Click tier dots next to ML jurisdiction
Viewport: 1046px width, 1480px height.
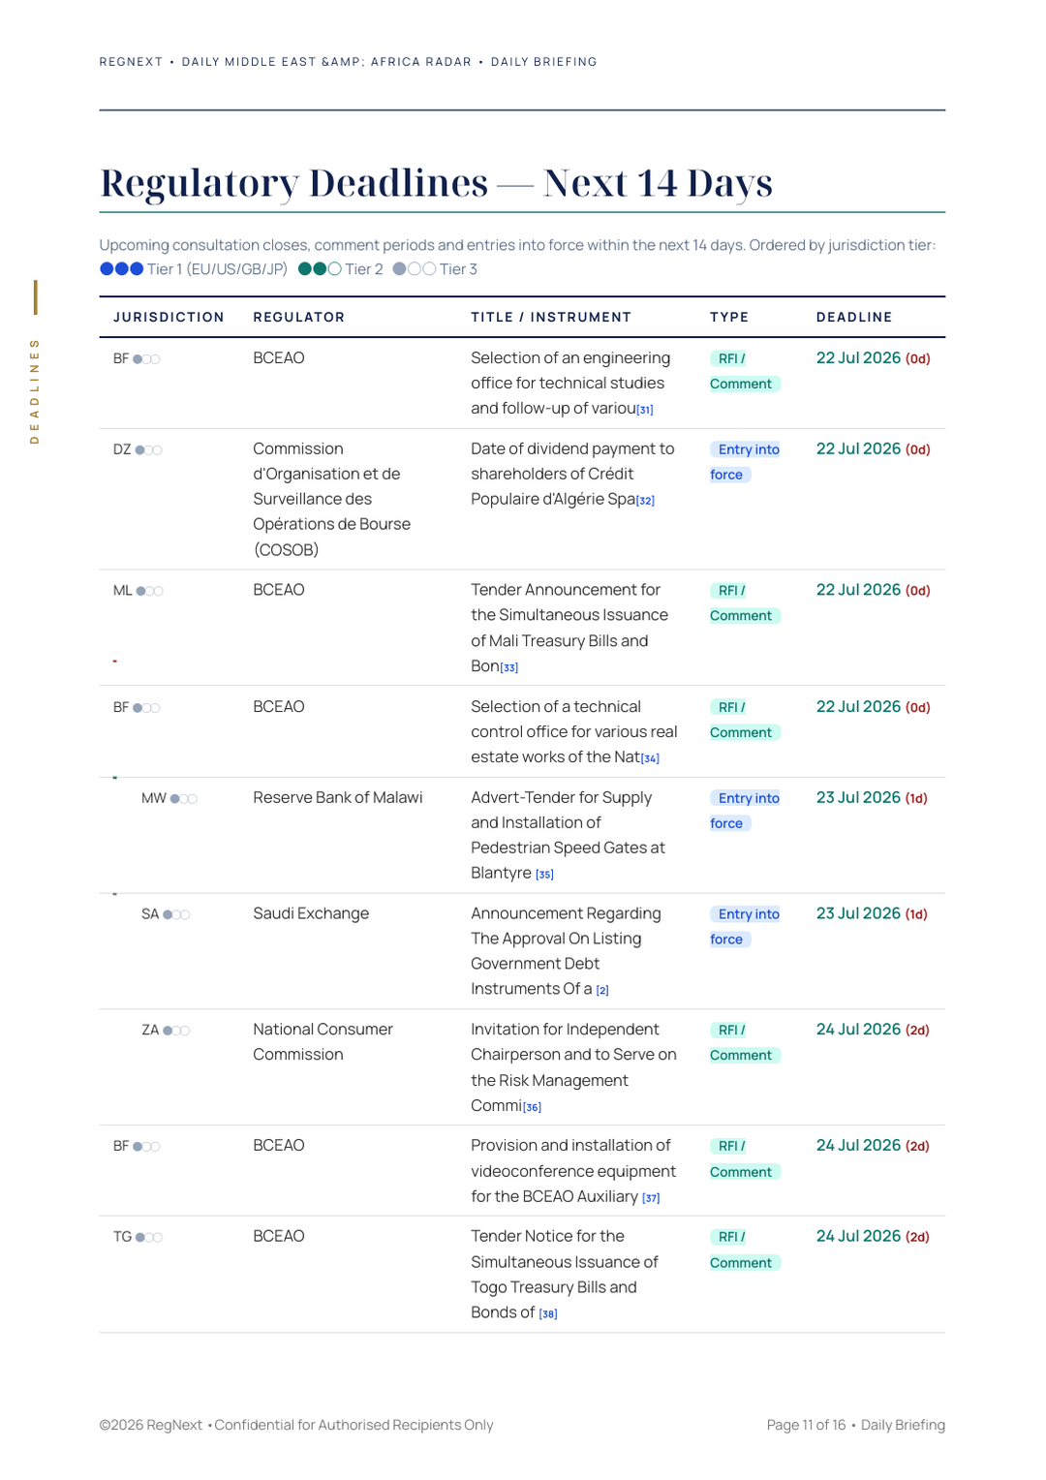(149, 591)
